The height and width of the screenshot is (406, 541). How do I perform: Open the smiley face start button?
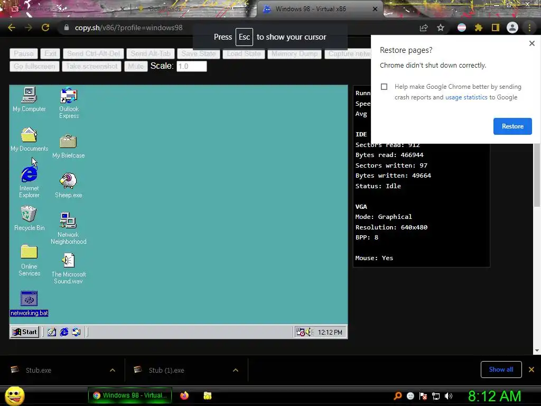[15, 395]
